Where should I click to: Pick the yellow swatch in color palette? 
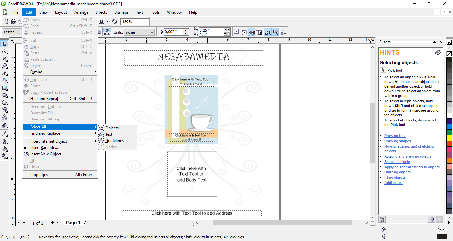[449, 138]
